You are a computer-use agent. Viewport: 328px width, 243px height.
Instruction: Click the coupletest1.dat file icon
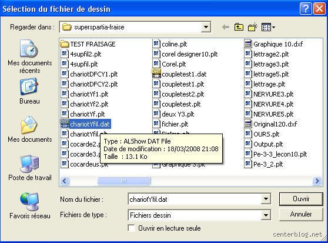(156, 74)
